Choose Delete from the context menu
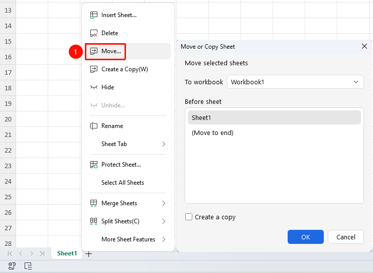The height and width of the screenshot is (273, 373). click(128, 33)
